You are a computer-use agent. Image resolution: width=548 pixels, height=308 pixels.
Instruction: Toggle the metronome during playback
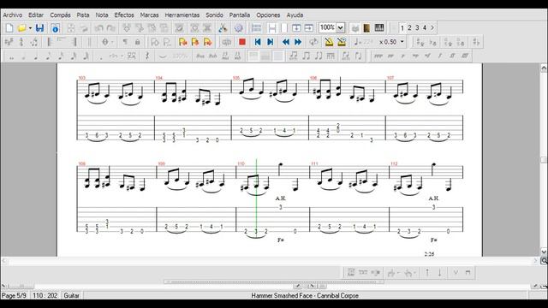point(329,42)
